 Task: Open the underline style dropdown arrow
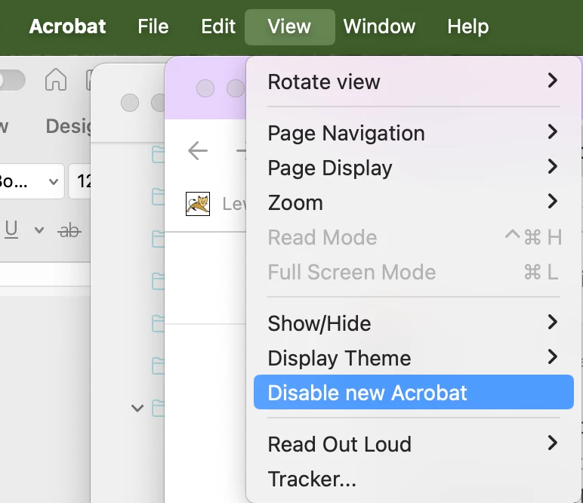(x=39, y=230)
